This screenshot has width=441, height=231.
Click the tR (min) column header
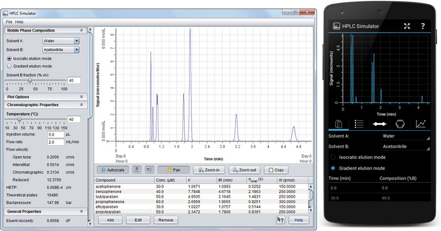tap(232, 180)
